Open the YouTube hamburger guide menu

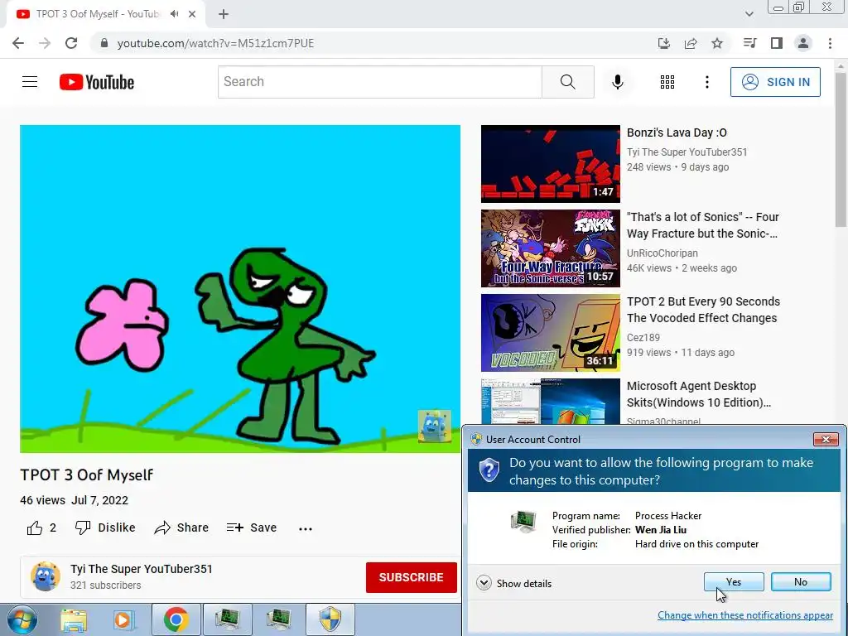(x=30, y=82)
